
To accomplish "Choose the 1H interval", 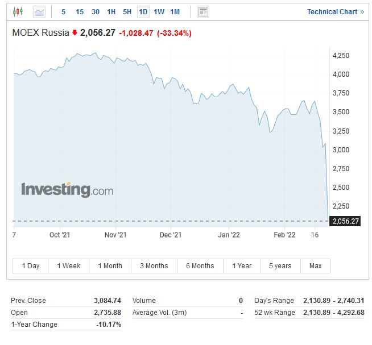I will (x=111, y=11).
